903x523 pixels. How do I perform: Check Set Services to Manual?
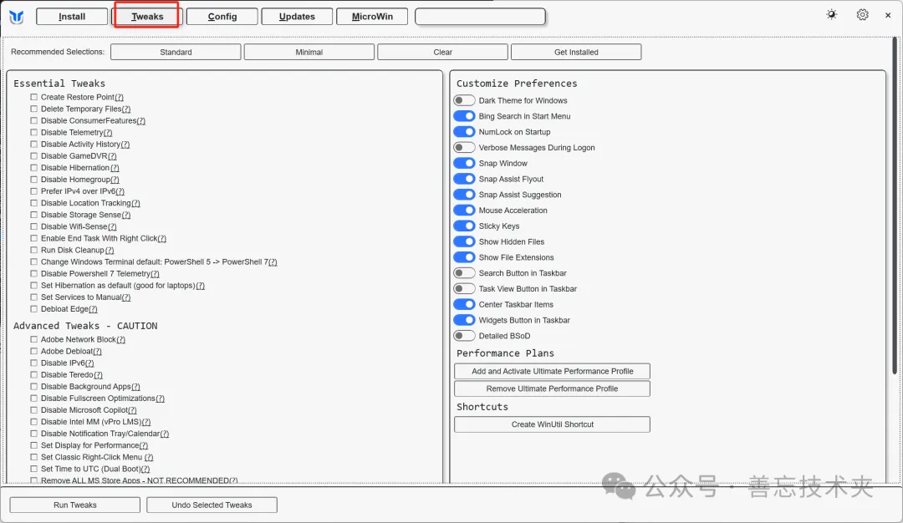tap(34, 297)
